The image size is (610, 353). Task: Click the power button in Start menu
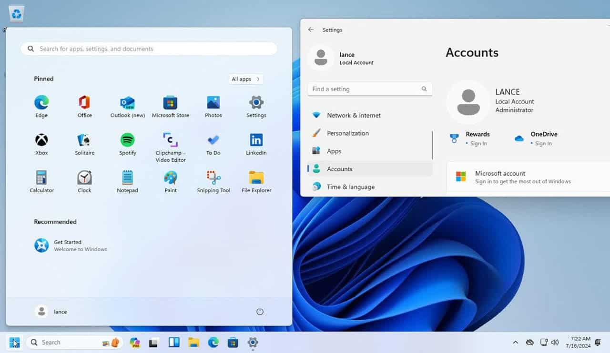260,312
